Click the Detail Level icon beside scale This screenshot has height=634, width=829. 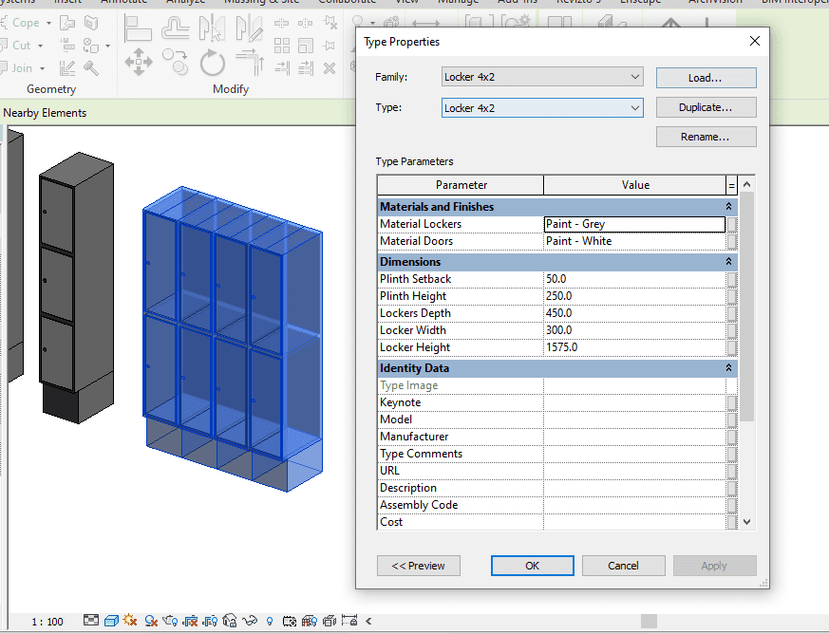90,622
